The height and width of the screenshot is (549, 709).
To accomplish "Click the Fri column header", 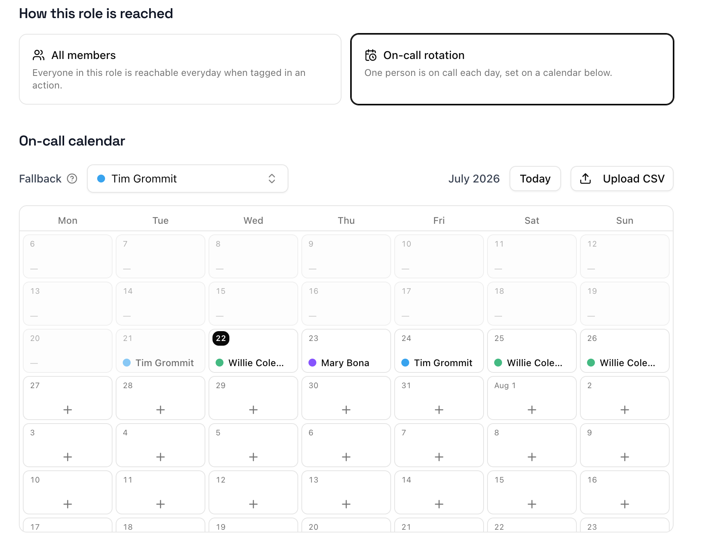I will pyautogui.click(x=439, y=221).
